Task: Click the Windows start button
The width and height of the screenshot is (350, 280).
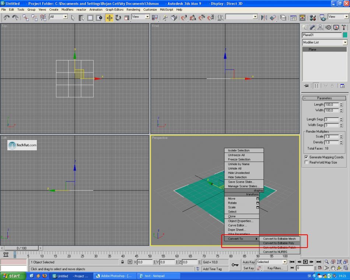Action: pos(13,276)
